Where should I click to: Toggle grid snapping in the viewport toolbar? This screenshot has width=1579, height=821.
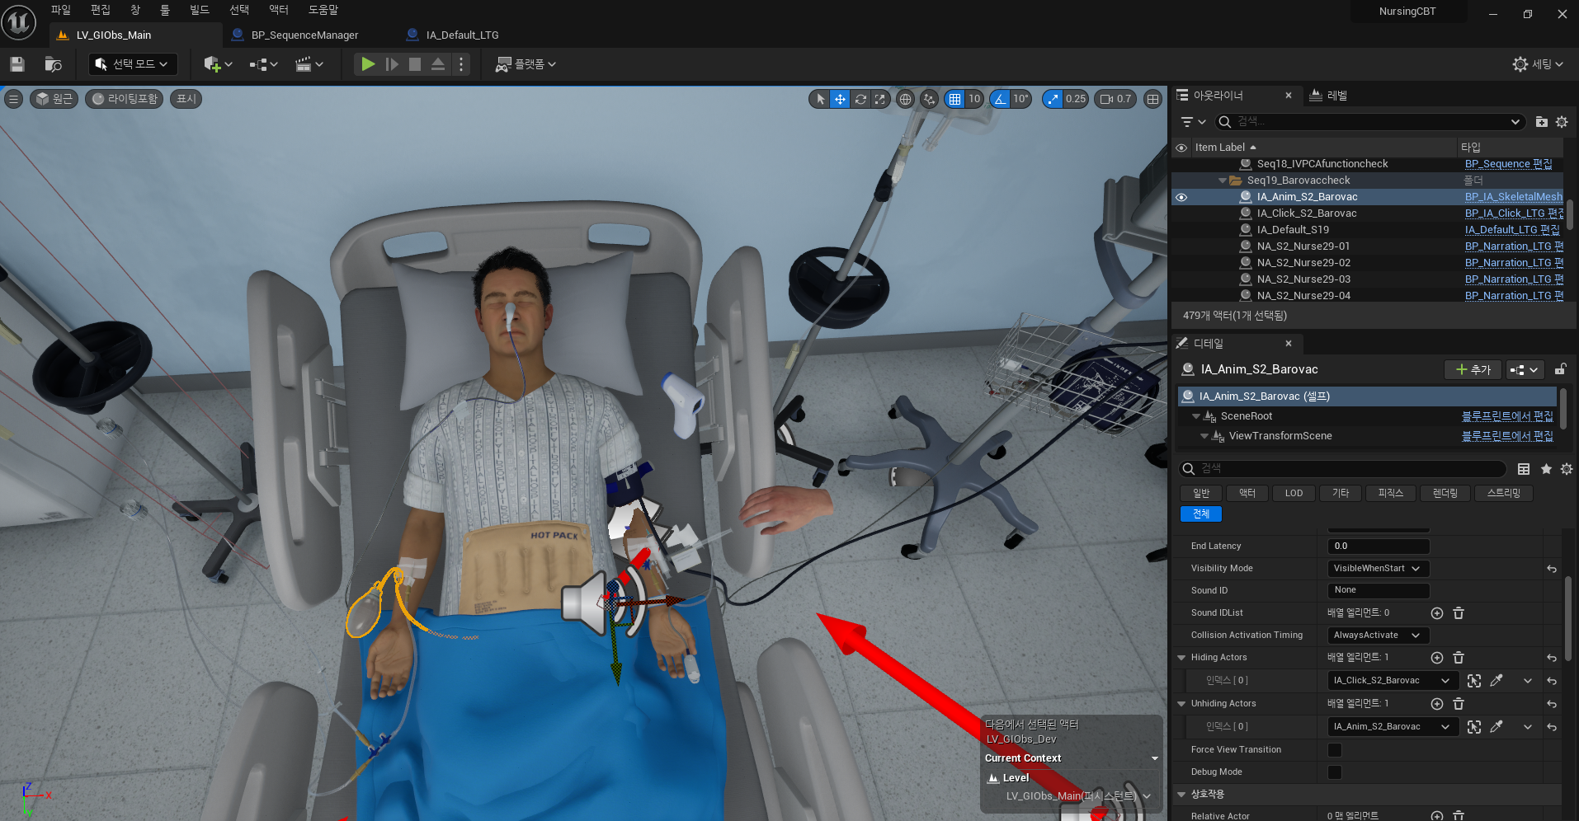click(x=954, y=99)
